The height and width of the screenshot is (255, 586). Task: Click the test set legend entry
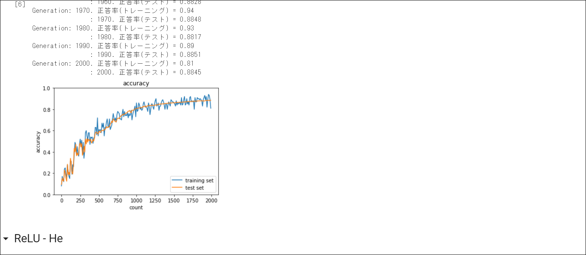[x=188, y=188]
